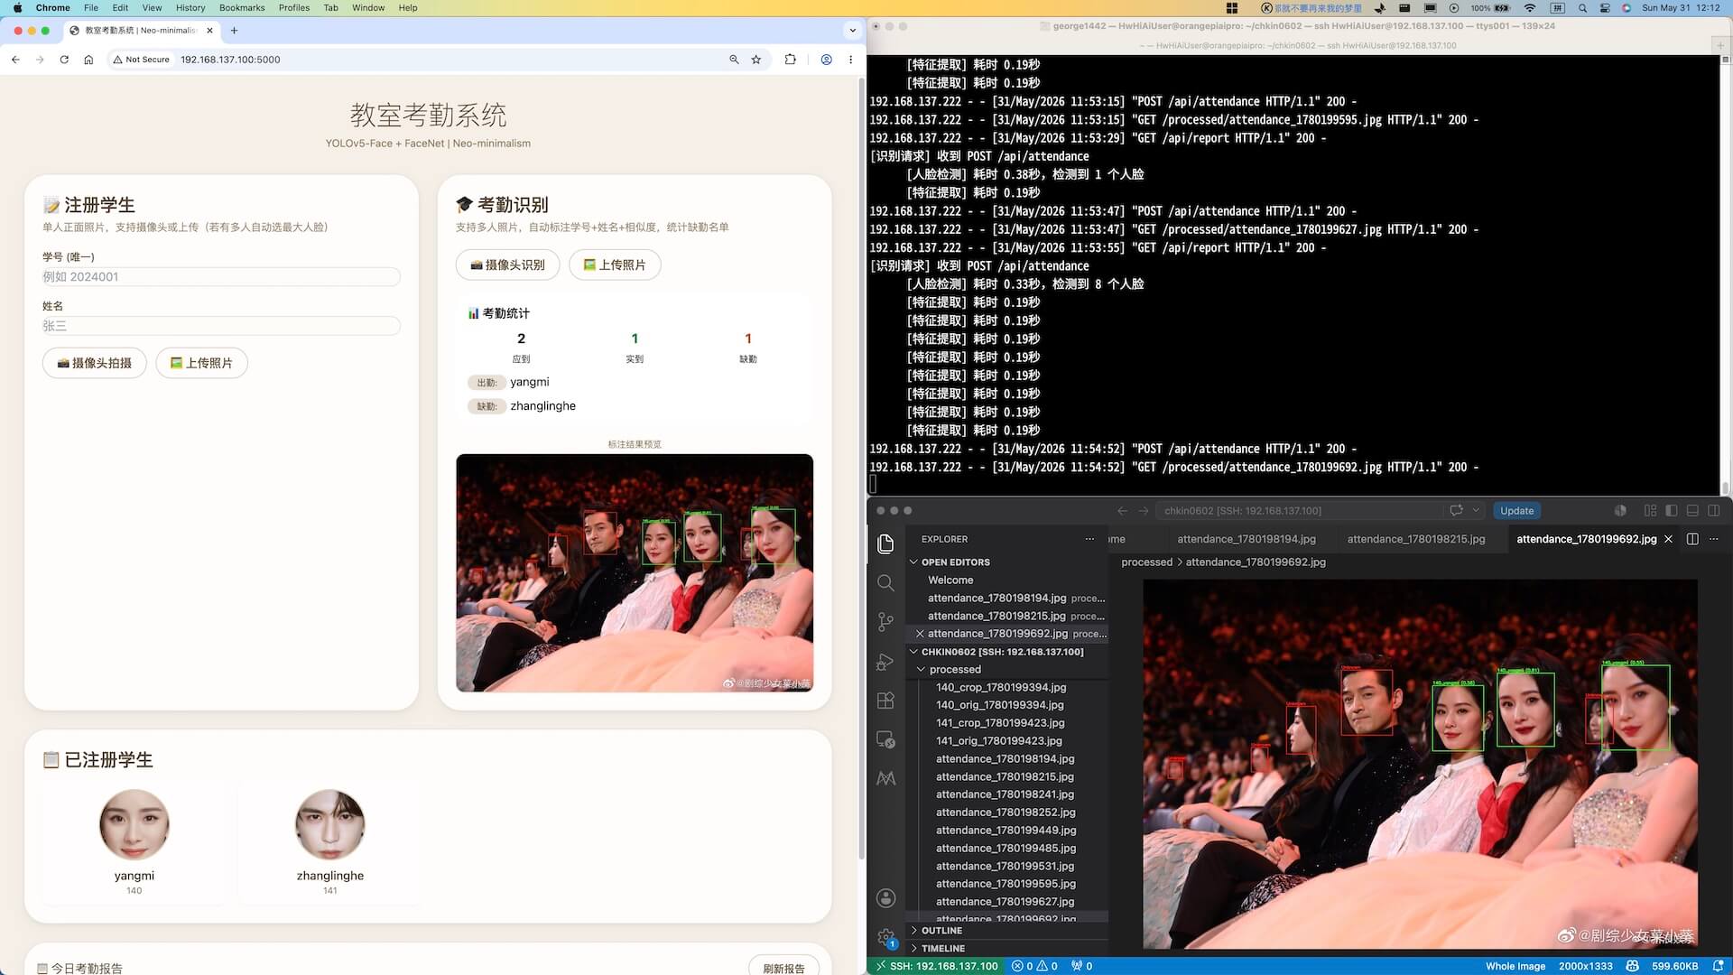Click 刷新报告 button

coord(783,968)
